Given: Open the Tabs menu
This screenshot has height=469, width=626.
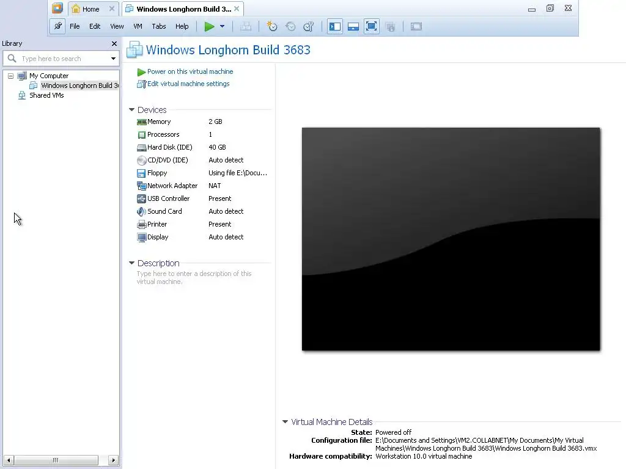Looking at the screenshot, I should pos(158,26).
